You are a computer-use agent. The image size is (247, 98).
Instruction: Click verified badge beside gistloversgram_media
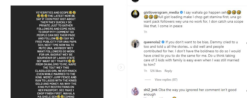tap(181, 12)
